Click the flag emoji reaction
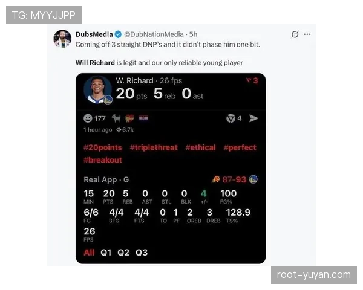The width and height of the screenshot is (363, 290). 143,118
